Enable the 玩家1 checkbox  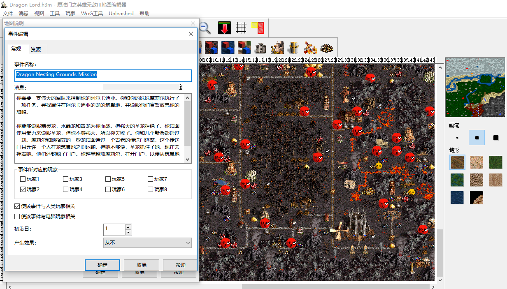click(x=23, y=179)
